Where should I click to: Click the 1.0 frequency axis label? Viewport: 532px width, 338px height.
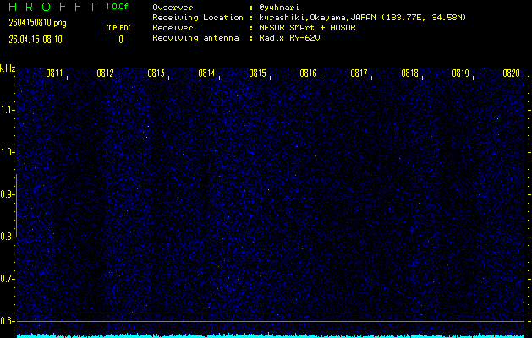click(x=8, y=152)
